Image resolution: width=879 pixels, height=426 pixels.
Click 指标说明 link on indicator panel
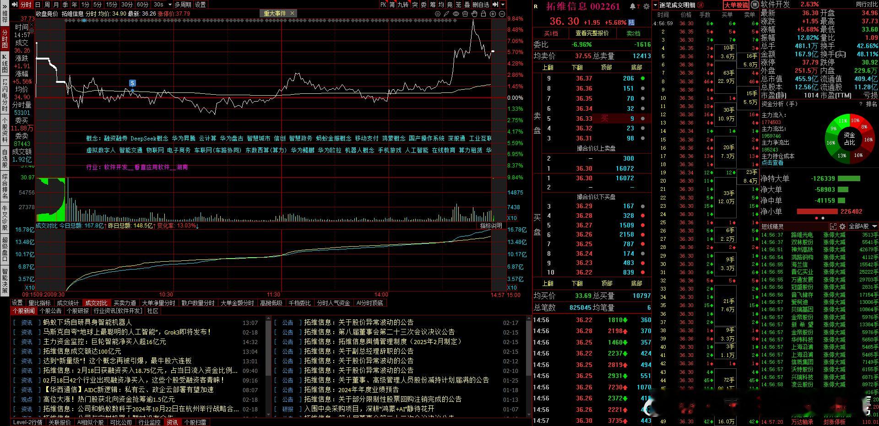click(x=491, y=226)
